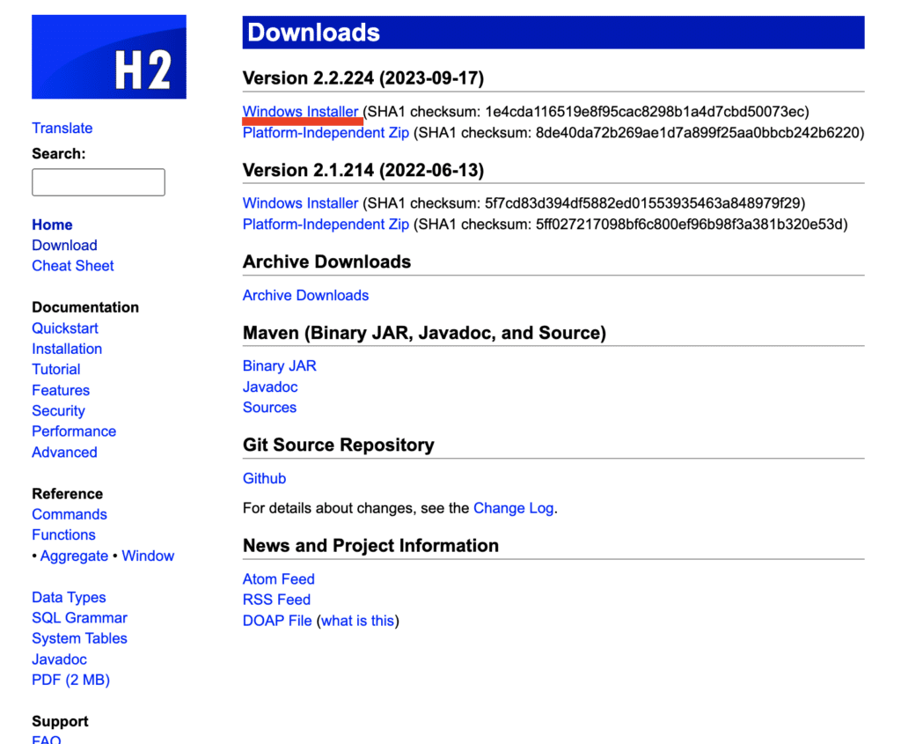Image resolution: width=901 pixels, height=744 pixels.
Task: Subscribe to the Atom Feed
Action: point(278,578)
